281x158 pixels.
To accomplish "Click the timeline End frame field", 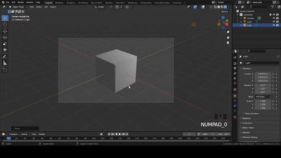I will click(223, 134).
